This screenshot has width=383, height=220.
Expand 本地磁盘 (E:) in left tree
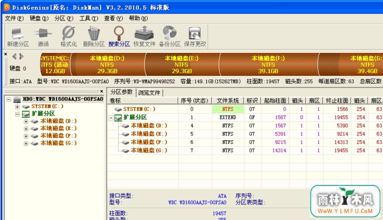coord(26,129)
